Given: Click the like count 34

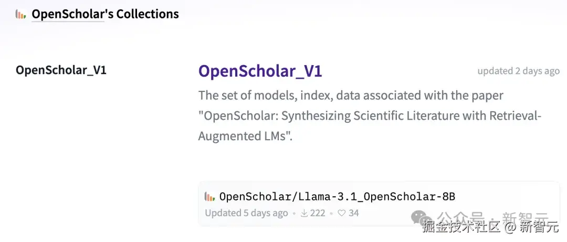Looking at the screenshot, I should tap(353, 213).
